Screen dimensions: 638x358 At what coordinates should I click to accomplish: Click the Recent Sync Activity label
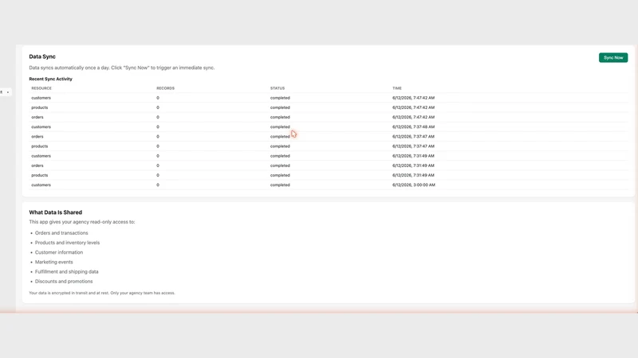tap(50, 79)
